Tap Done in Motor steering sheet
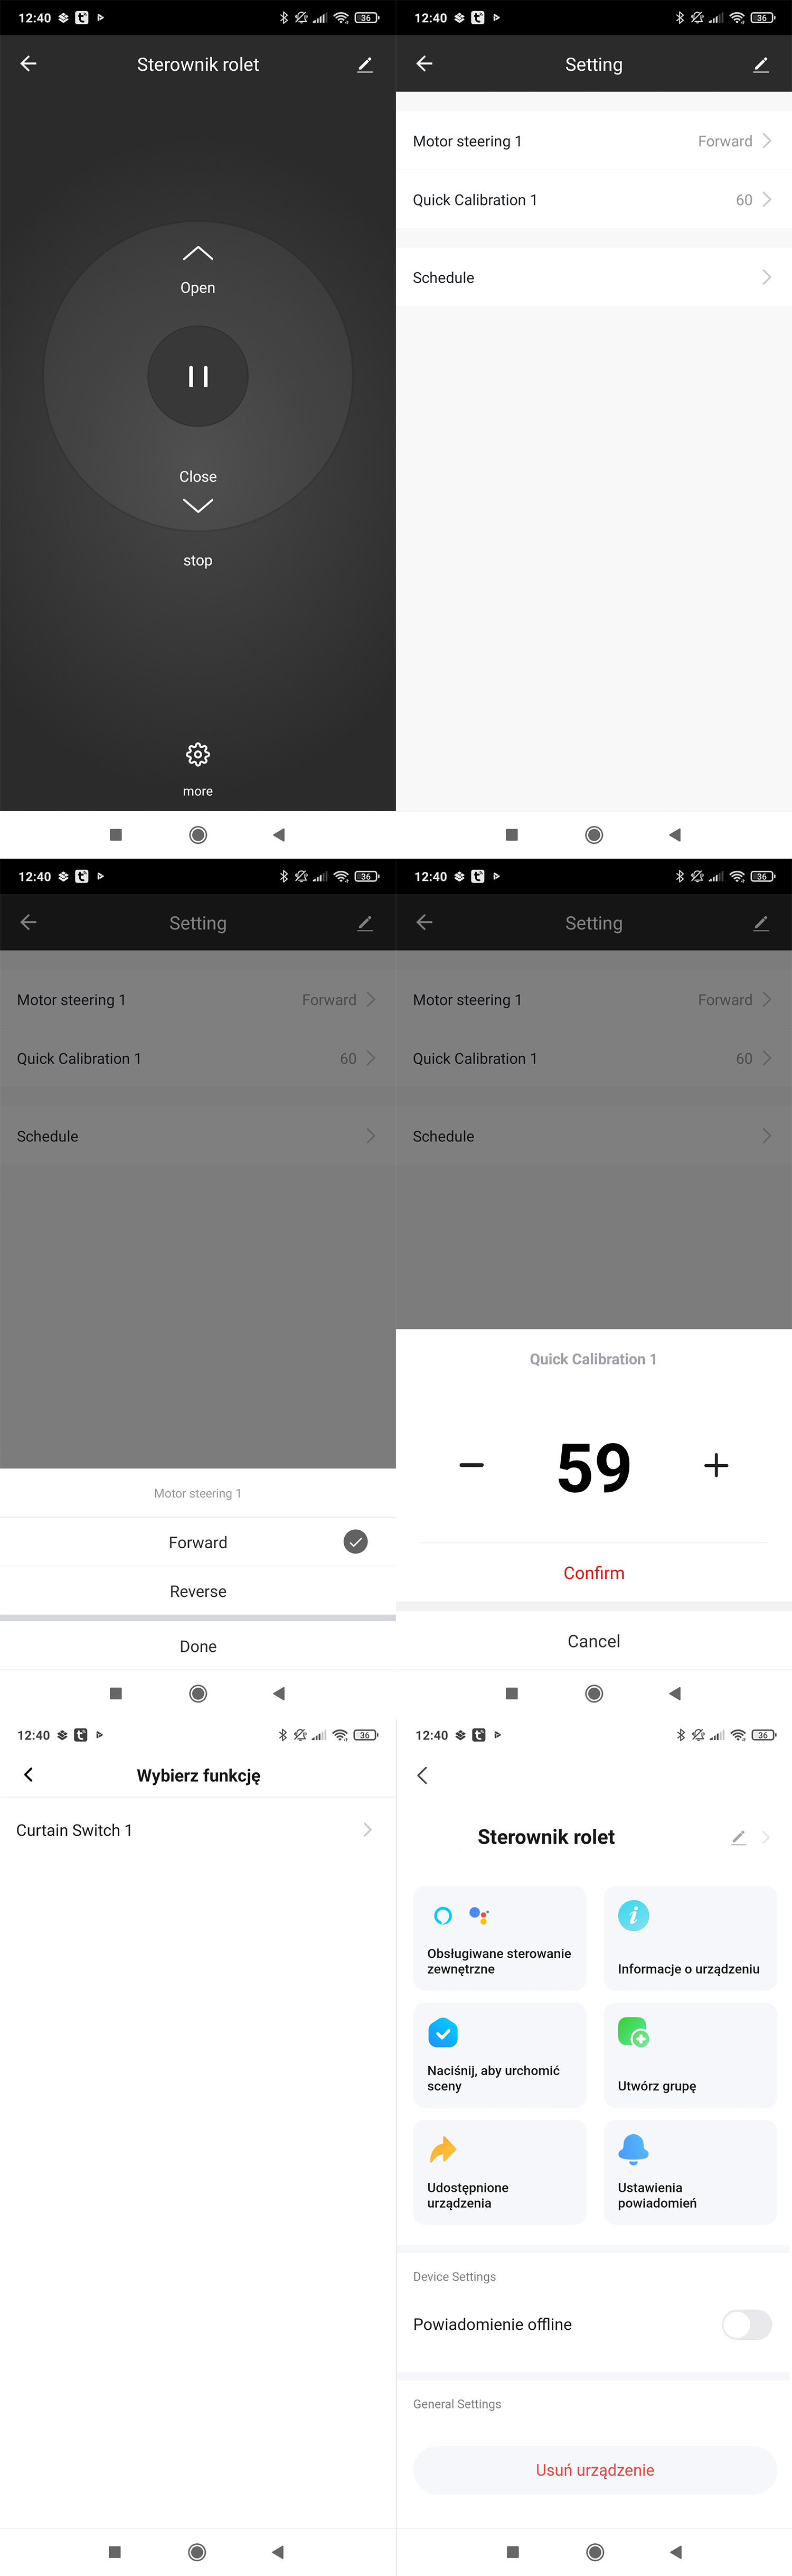The height and width of the screenshot is (2576, 792). (198, 1646)
